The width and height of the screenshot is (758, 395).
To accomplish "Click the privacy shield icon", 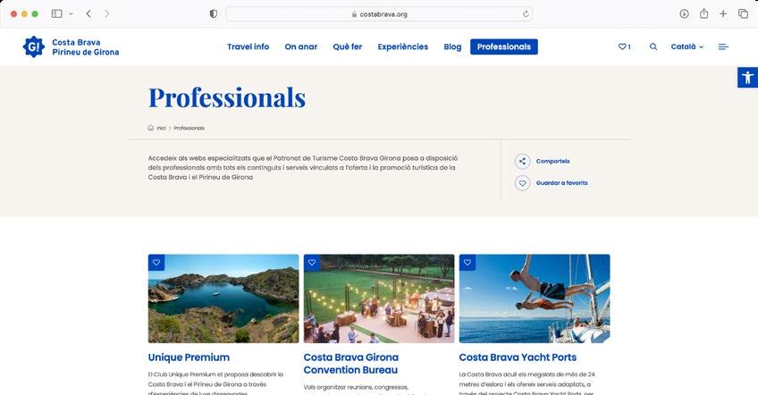I will [x=213, y=13].
